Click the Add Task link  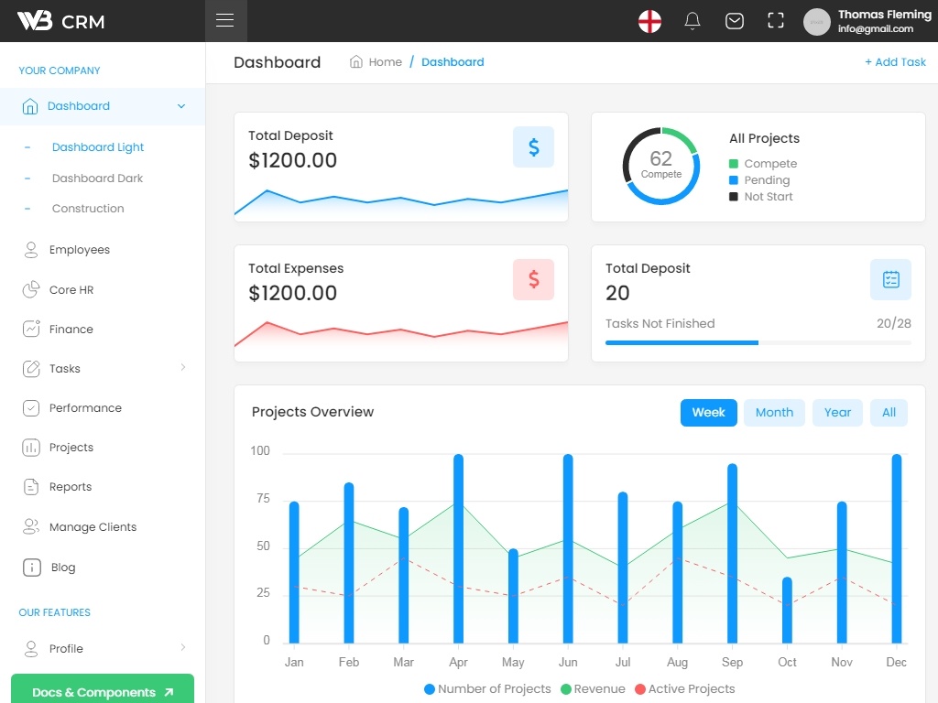click(x=895, y=62)
